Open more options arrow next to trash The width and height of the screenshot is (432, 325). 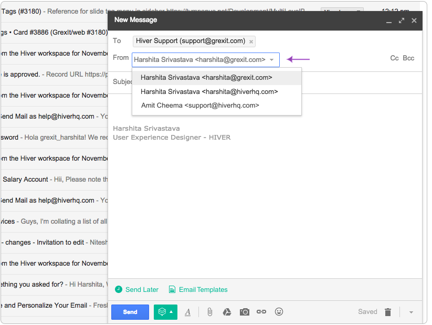411,312
